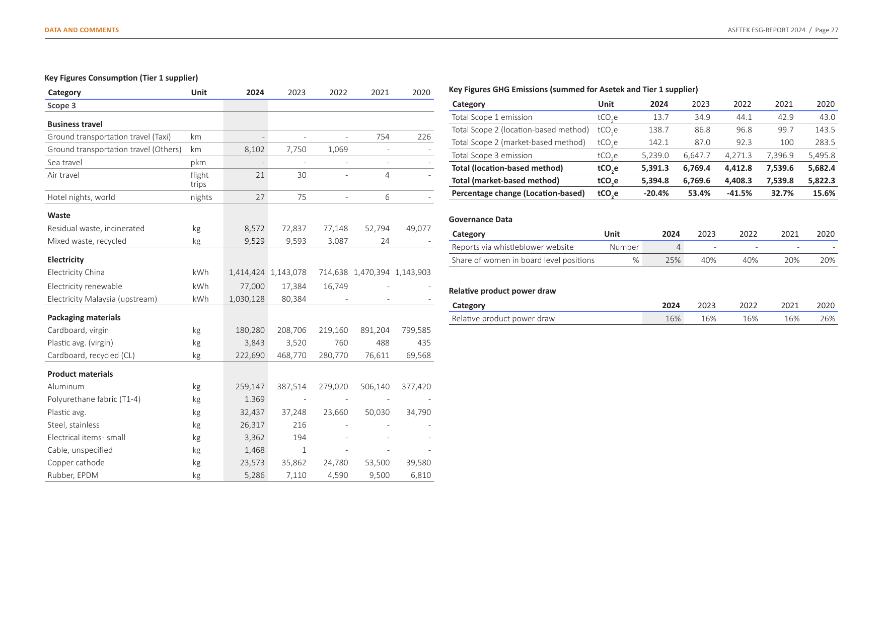Select the 'Electricity China' row label
Viewport: 883px width, 625px height.
click(76, 272)
